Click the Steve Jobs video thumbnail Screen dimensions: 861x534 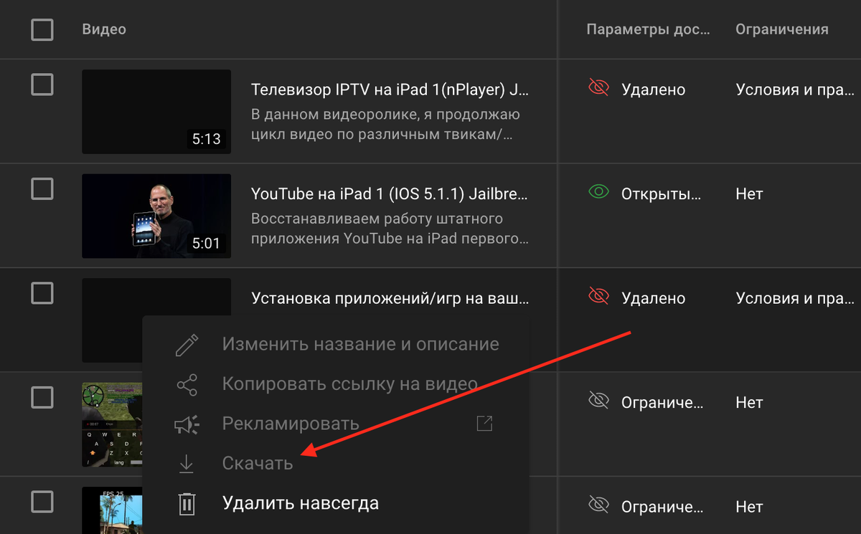(x=156, y=216)
